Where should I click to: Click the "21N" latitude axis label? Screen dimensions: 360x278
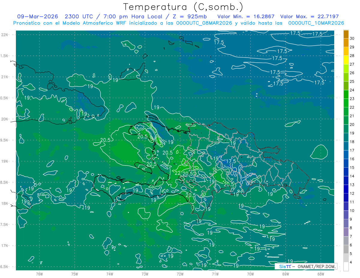pyautogui.click(x=4, y=77)
